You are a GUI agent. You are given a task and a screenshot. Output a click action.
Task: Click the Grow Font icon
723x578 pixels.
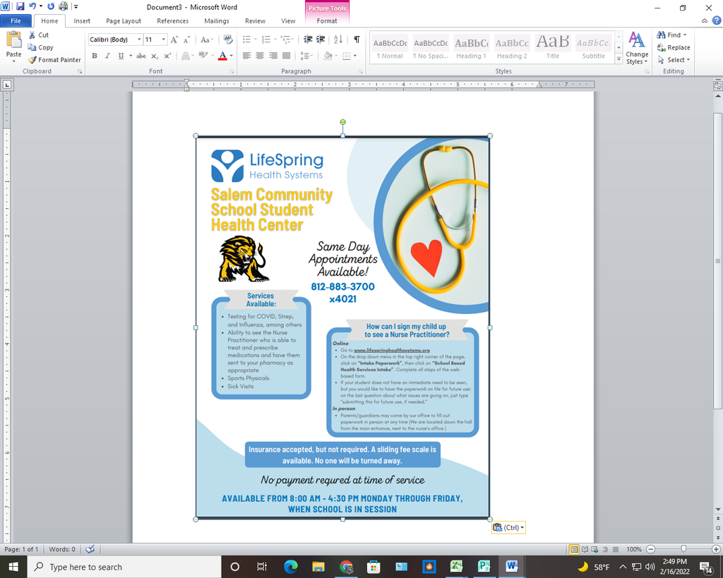pos(174,40)
